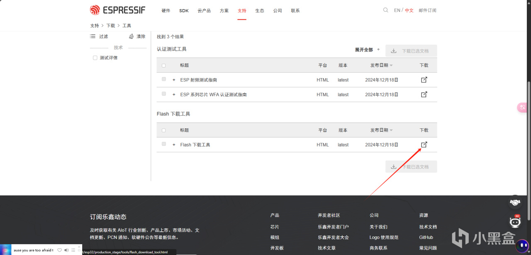Image resolution: width=531 pixels, height=255 pixels.
Task: Click footer 开发板 link
Action: click(x=277, y=248)
